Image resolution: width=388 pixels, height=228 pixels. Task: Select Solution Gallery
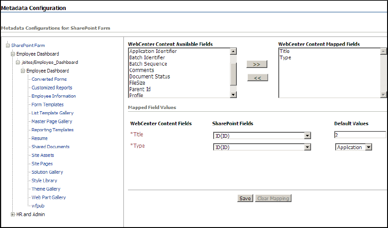click(x=47, y=172)
